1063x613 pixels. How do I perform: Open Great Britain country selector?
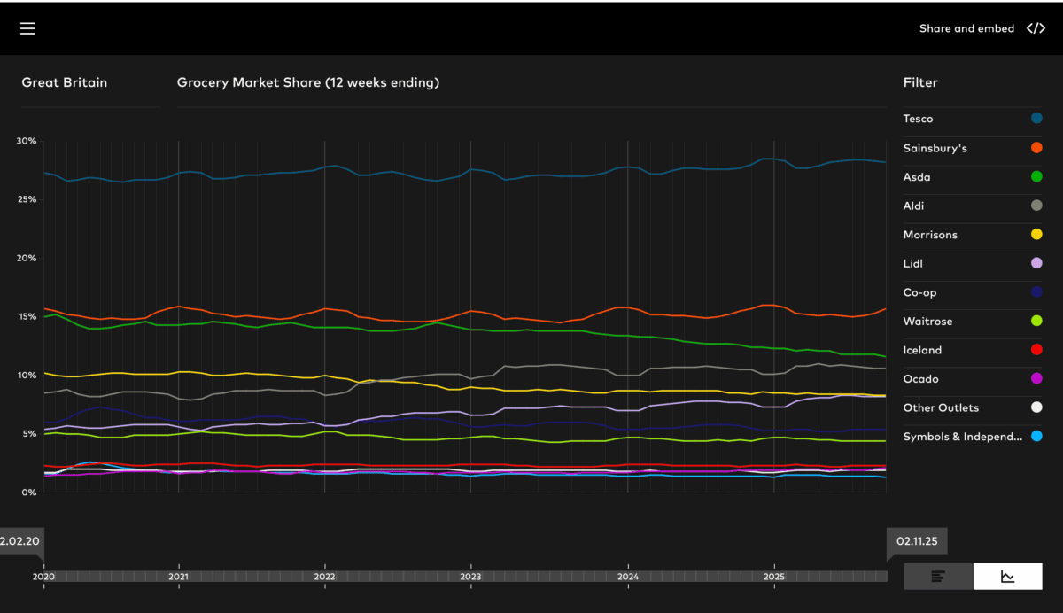[65, 82]
